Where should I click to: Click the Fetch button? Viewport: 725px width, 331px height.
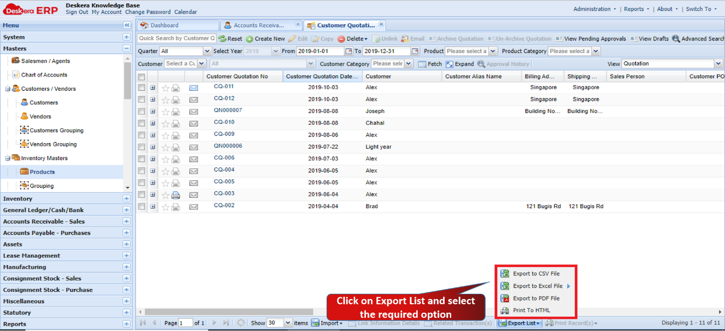[430, 64]
